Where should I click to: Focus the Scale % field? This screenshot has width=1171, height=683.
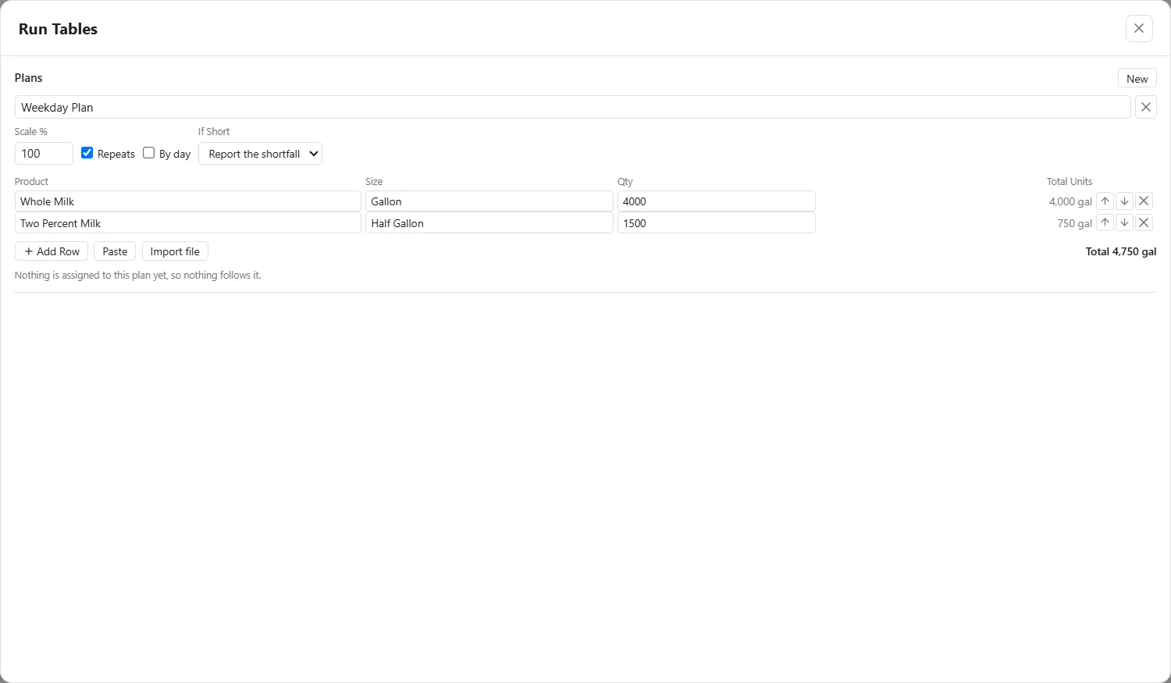click(x=44, y=153)
